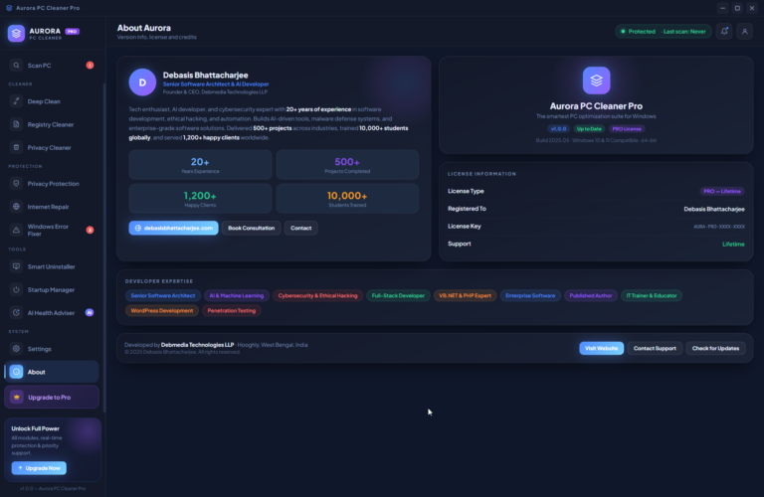
Task: Click Visit Website button
Action: (601, 348)
